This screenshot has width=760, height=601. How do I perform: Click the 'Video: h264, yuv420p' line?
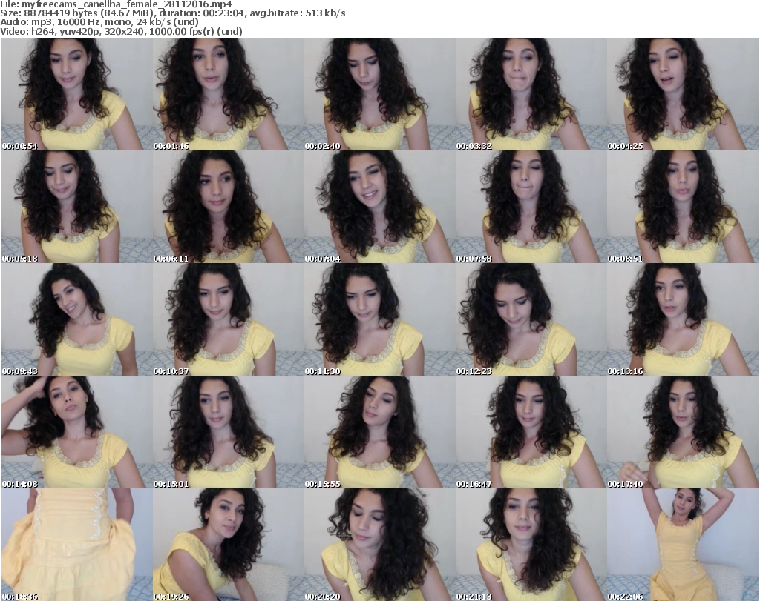click(x=121, y=31)
